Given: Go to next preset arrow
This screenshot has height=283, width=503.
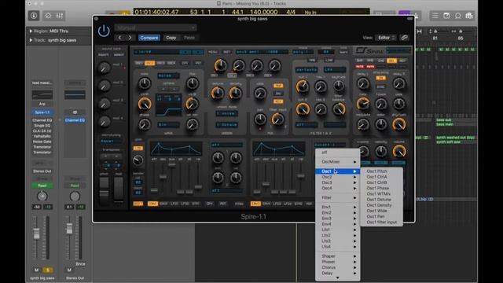Looking at the screenshot, I should click(130, 38).
